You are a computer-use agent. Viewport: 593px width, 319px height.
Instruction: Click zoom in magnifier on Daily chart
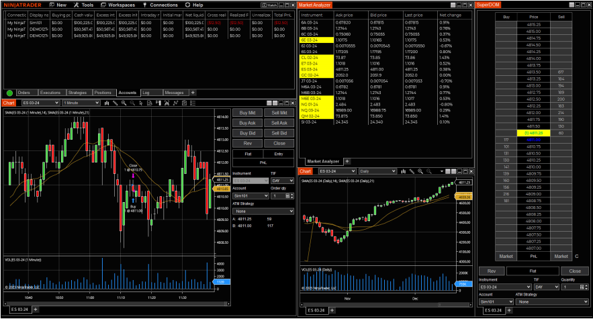420,171
